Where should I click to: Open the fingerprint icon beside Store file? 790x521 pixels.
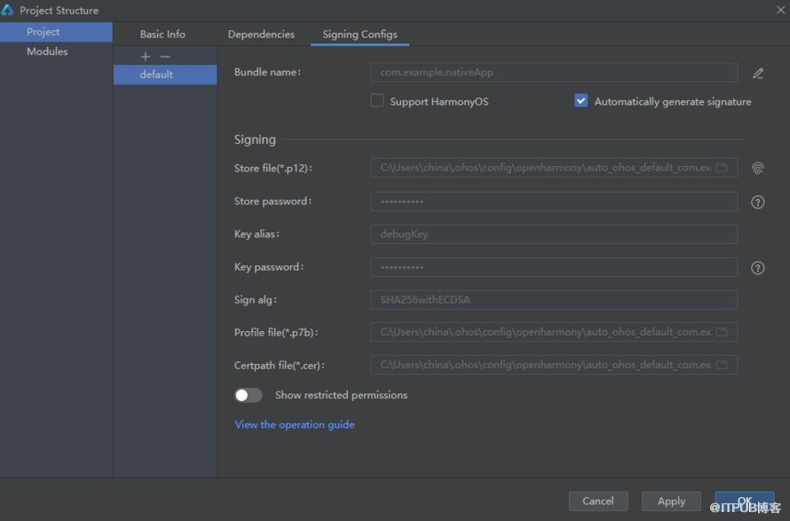click(758, 169)
